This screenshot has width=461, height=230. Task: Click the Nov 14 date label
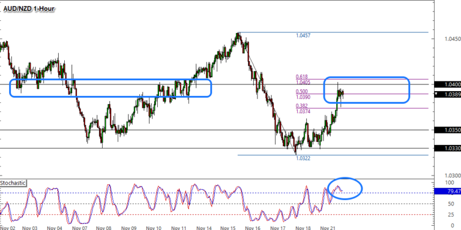(204, 228)
